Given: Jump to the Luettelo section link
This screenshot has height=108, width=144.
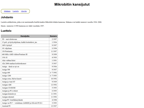Looking at the screenshot, I should [x=16, y=11].
